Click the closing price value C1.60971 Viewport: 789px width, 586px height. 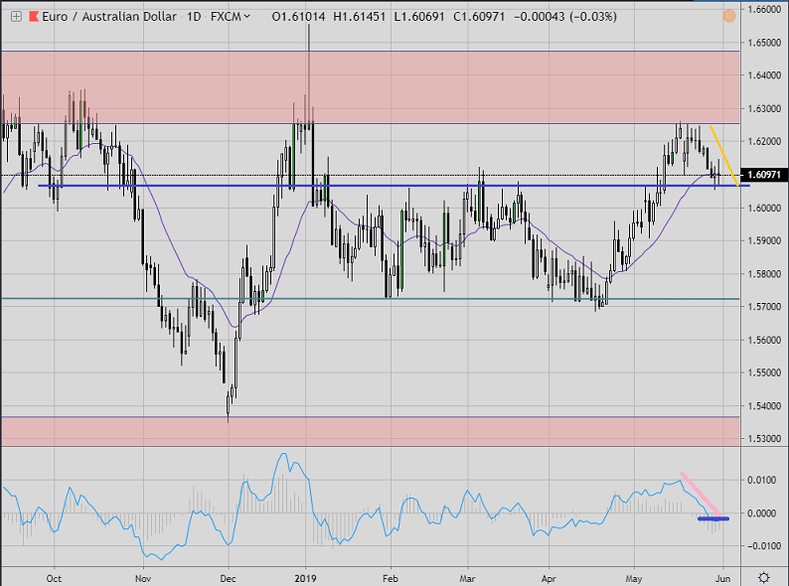(x=479, y=17)
